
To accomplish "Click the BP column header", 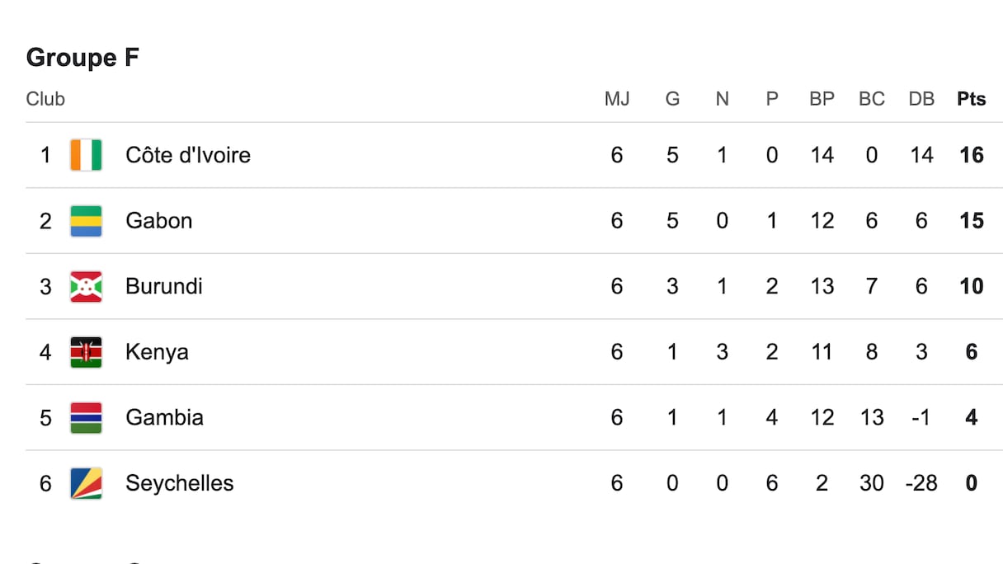I will (x=822, y=99).
